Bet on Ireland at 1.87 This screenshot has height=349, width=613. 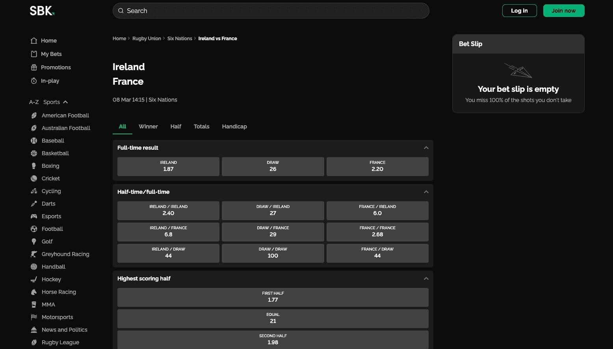[168, 167]
